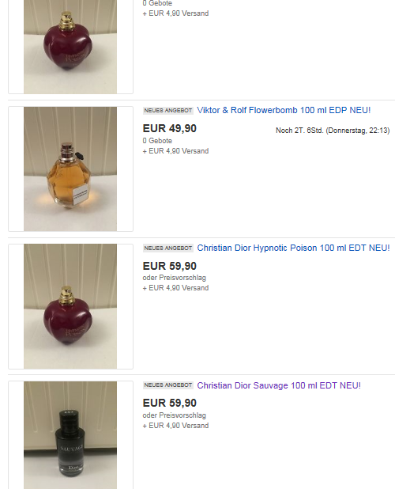Image resolution: width=395 pixels, height=489 pixels.
Task: Open the Christian Dior Sauvage listing title
Action: [x=279, y=385]
